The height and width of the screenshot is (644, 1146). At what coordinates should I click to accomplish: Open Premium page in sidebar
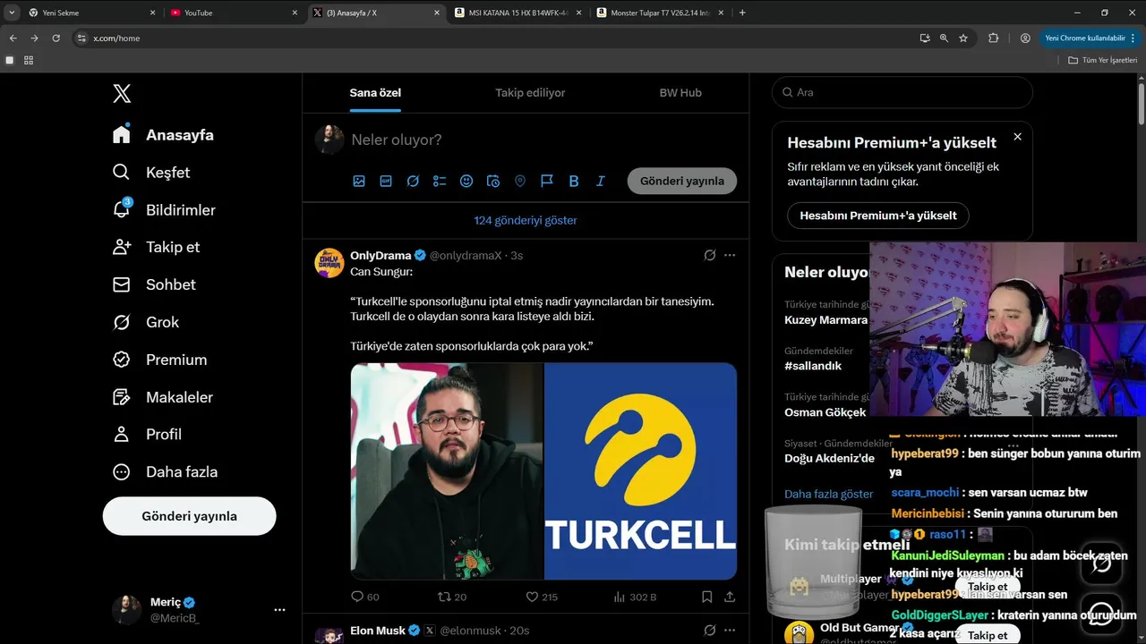(159, 360)
